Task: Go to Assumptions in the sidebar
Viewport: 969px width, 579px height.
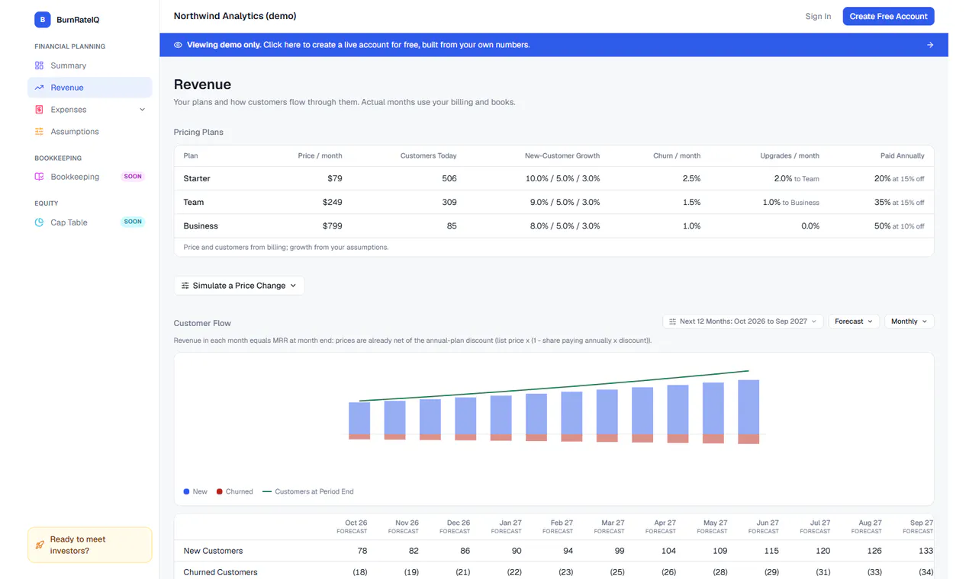Action: (x=90, y=132)
